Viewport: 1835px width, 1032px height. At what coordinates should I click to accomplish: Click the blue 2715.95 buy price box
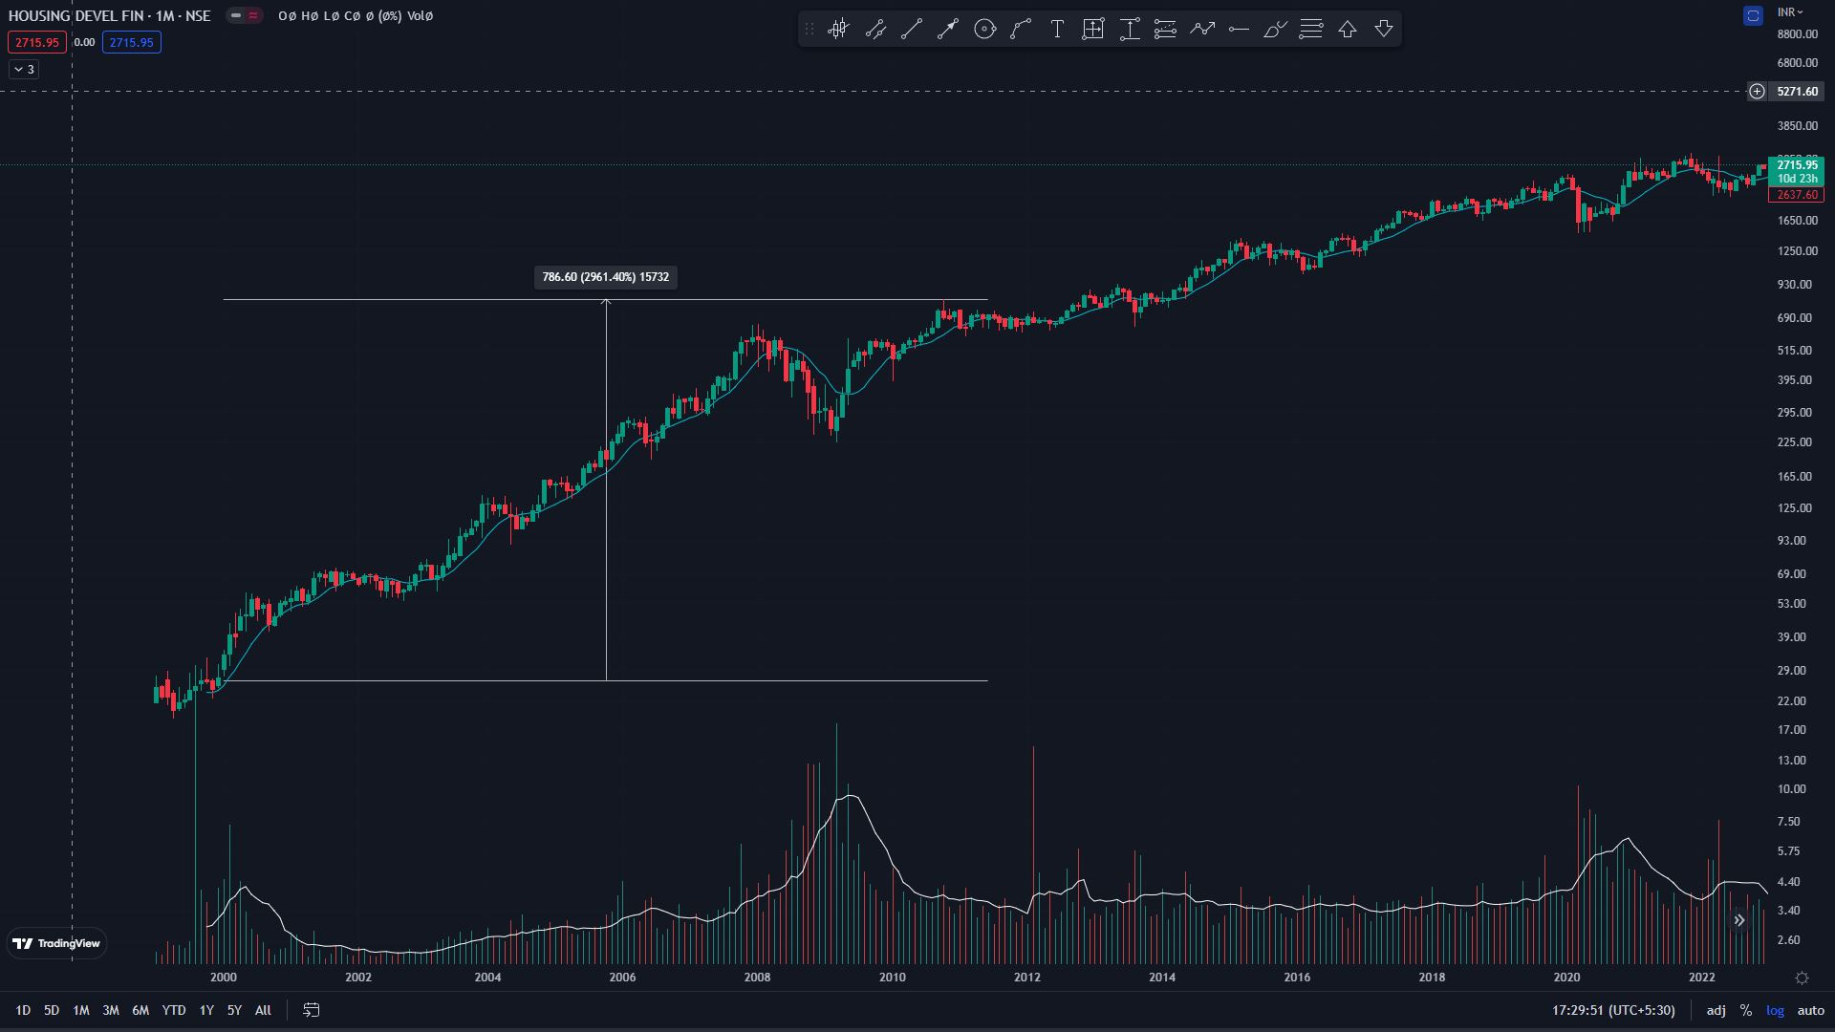pyautogui.click(x=132, y=42)
